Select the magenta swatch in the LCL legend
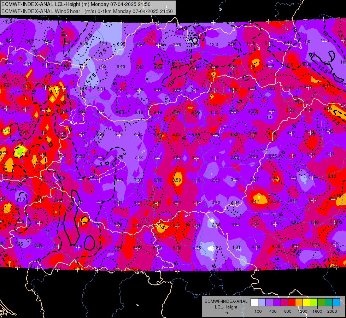The height and width of the screenshot is (318, 346). (x=284, y=302)
